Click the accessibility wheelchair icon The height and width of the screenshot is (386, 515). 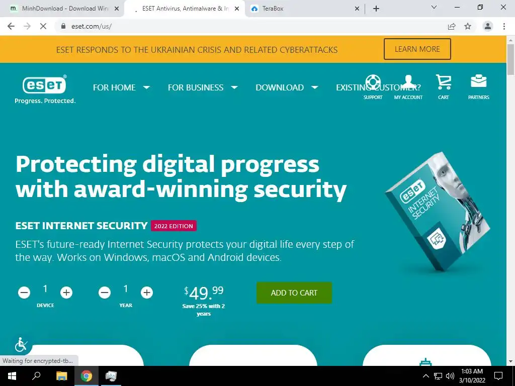tap(21, 345)
